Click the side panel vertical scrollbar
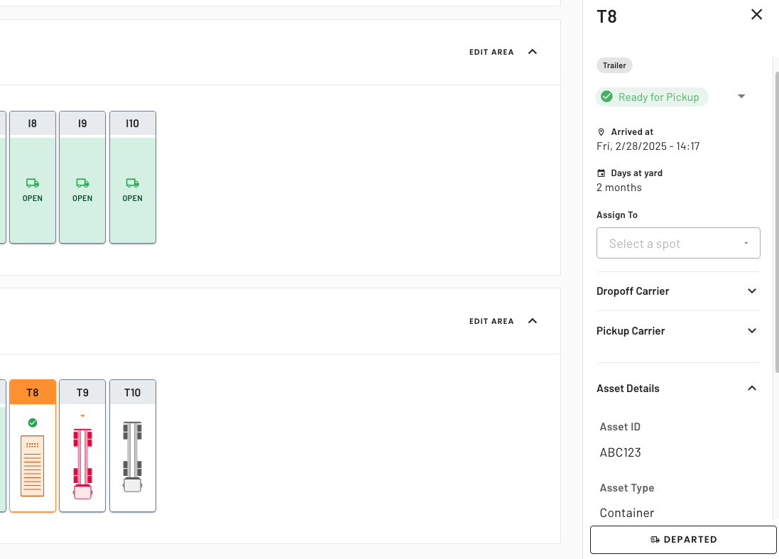This screenshot has height=559, width=779. click(777, 222)
